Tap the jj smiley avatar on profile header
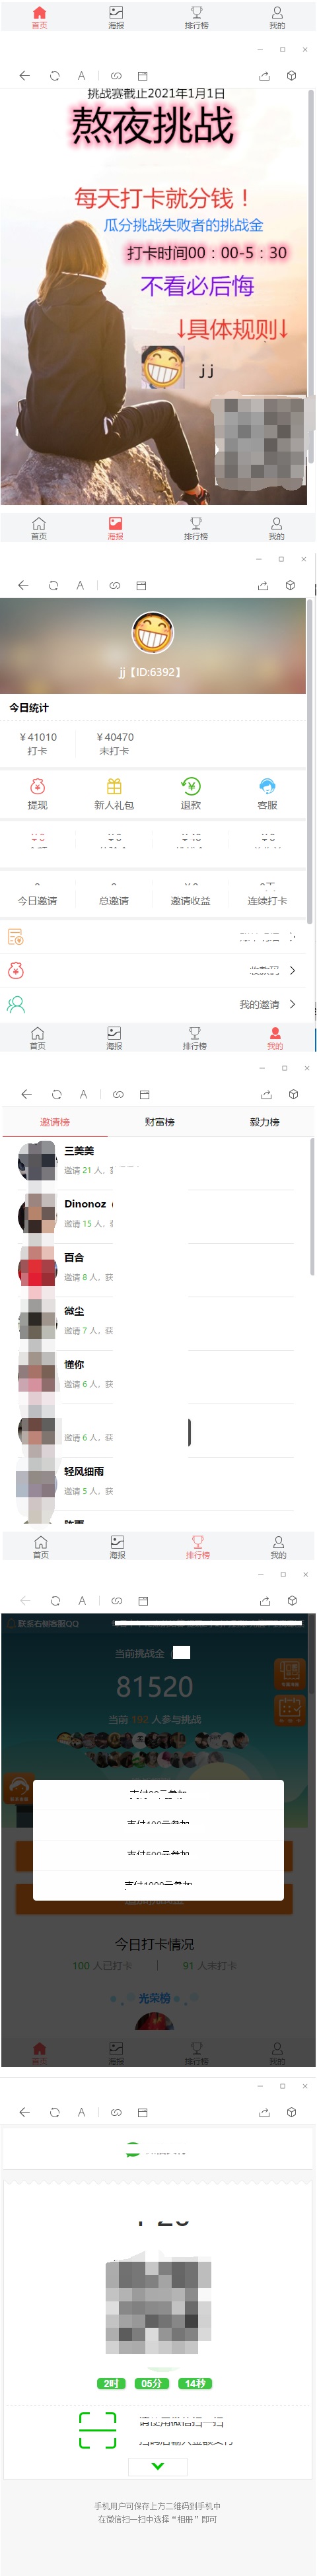This screenshot has width=317, height=2576. click(153, 632)
